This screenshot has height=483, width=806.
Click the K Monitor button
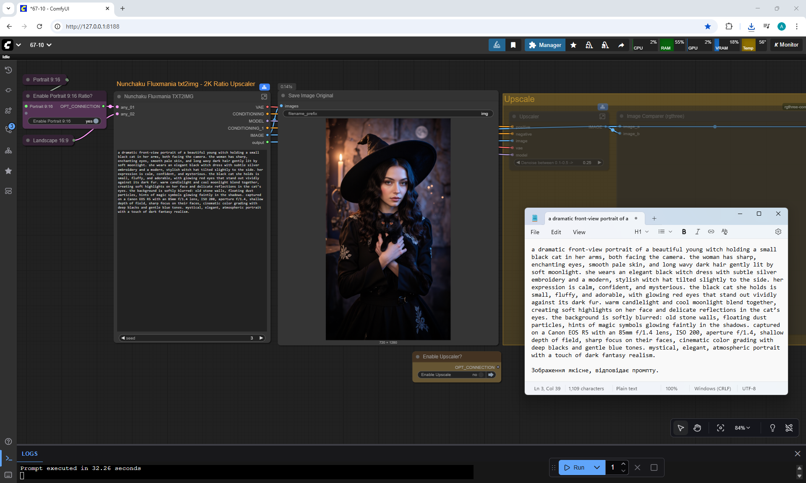pos(786,45)
